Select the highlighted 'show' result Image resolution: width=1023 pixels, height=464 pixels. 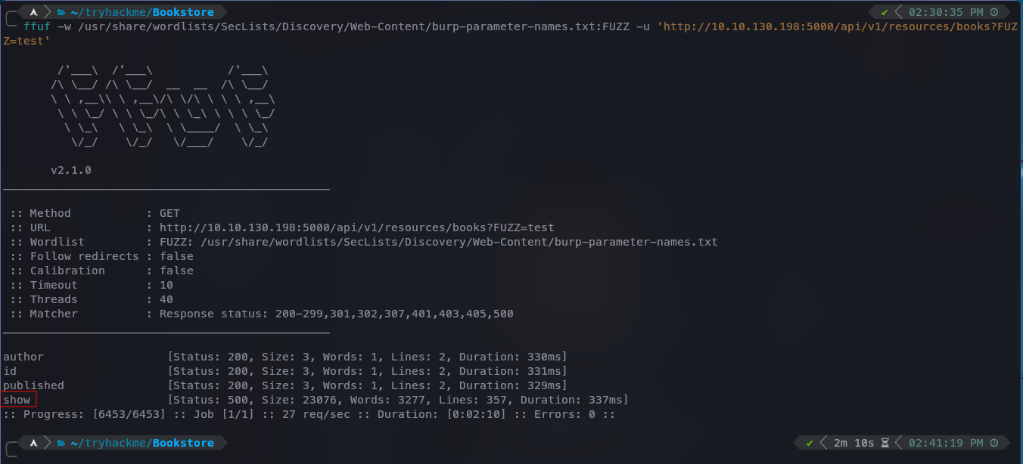[x=17, y=400]
